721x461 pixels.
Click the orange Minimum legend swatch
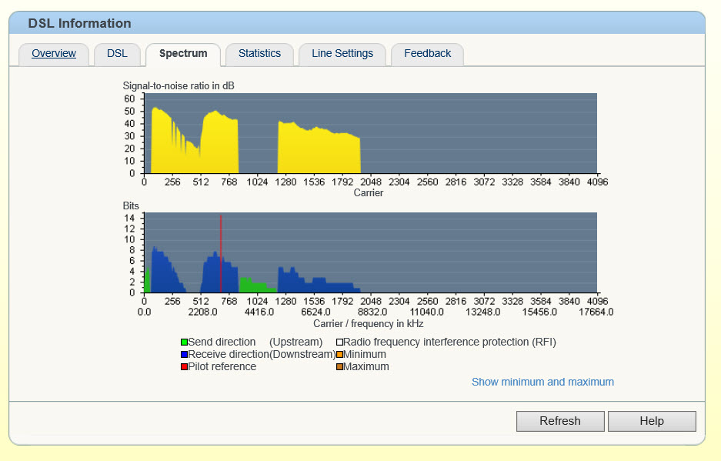pyautogui.click(x=339, y=355)
